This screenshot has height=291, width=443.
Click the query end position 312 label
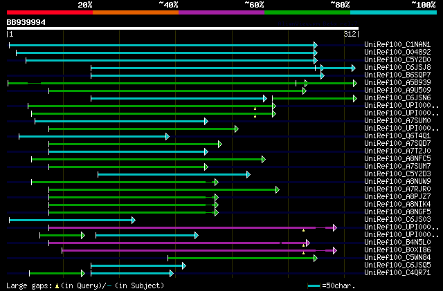point(350,34)
